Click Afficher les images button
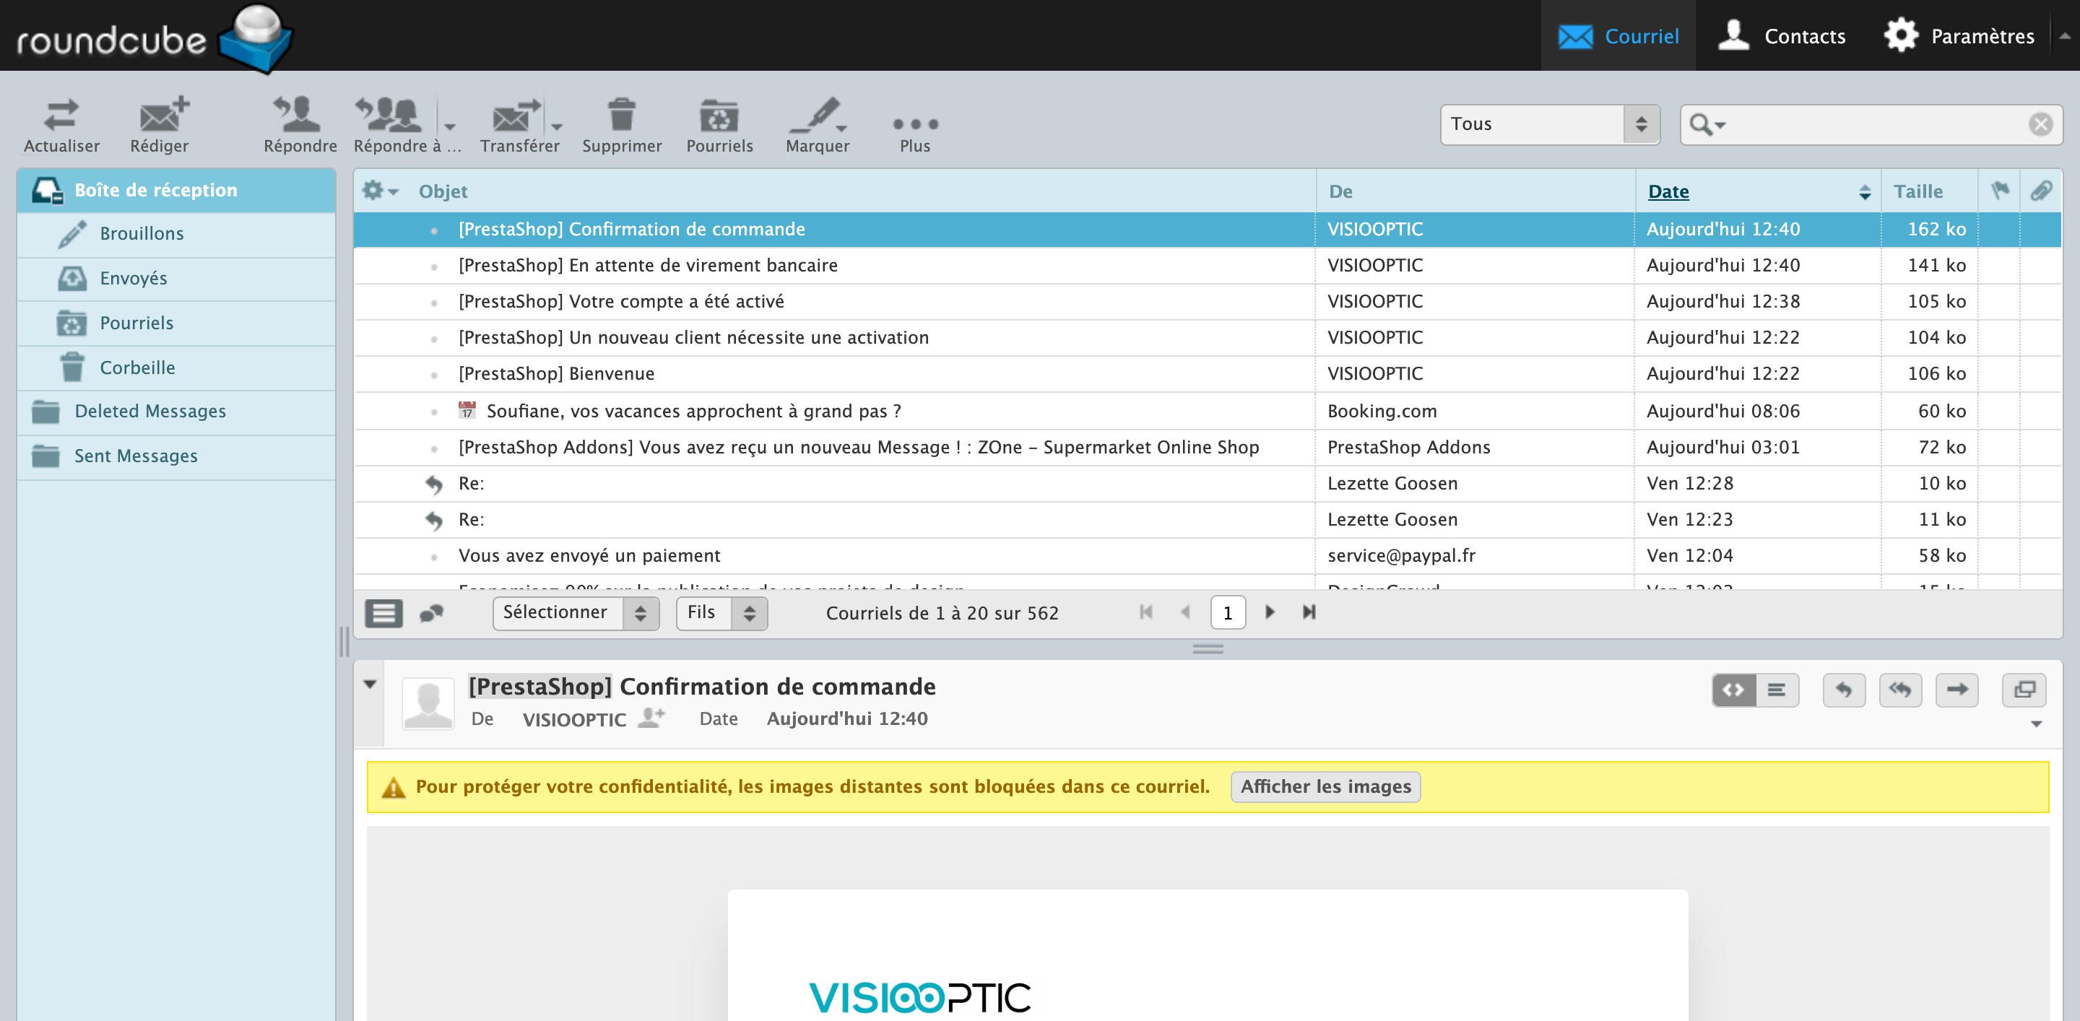The image size is (2080, 1021). (1325, 787)
